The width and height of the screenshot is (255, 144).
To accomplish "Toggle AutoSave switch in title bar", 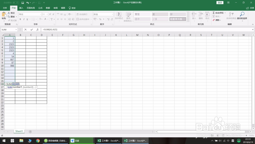I will (x=16, y=3).
